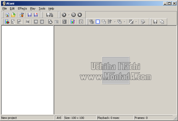Open a project with the folder icon
Viewport: 178px width, 121px height.
click(13, 15)
